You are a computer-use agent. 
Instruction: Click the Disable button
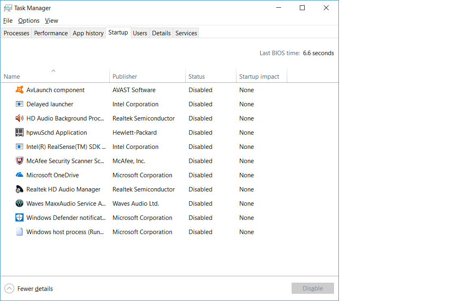(312, 288)
